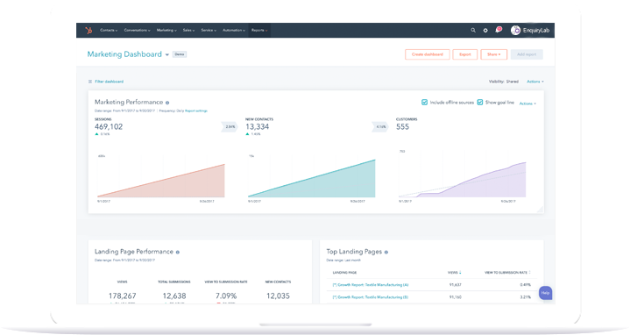The height and width of the screenshot is (335, 630).
Task: Click info icon beside Top Landing Pages
Action: (386, 253)
